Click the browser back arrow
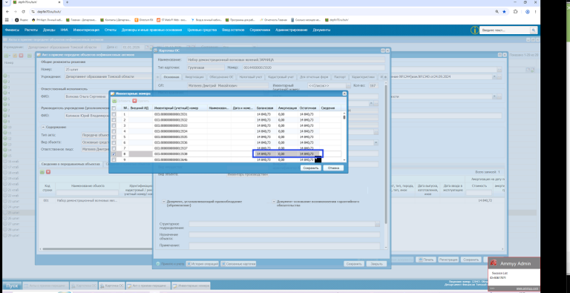The height and width of the screenshot is (293, 570). point(7,12)
